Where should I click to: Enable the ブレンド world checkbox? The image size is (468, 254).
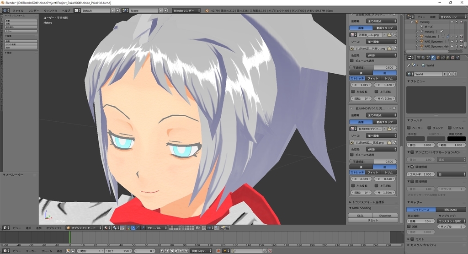coord(429,128)
